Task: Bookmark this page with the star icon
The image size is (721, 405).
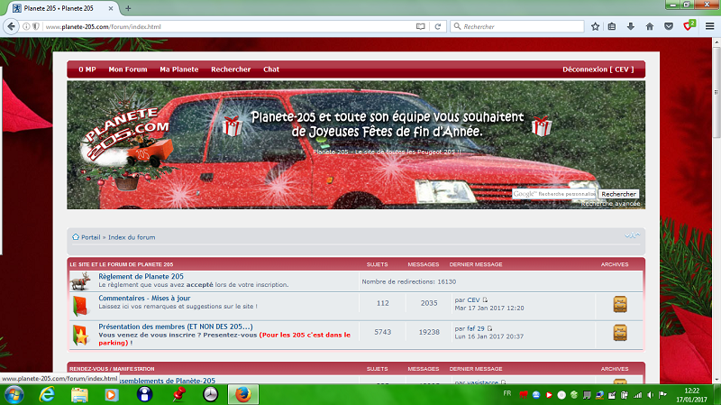Action: (x=595, y=27)
